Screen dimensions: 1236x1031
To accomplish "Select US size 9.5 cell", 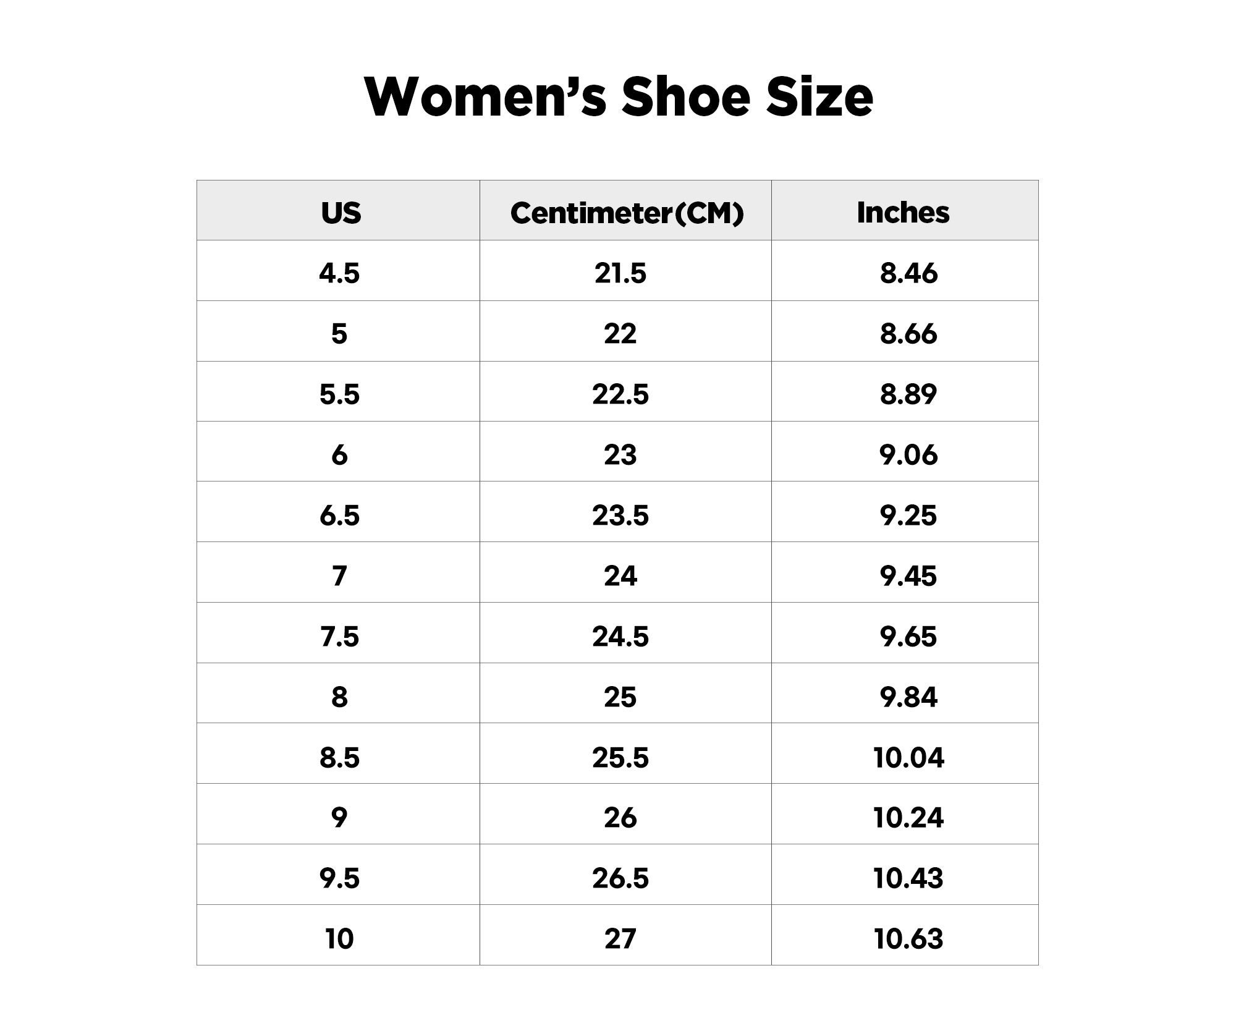I will tap(339, 875).
